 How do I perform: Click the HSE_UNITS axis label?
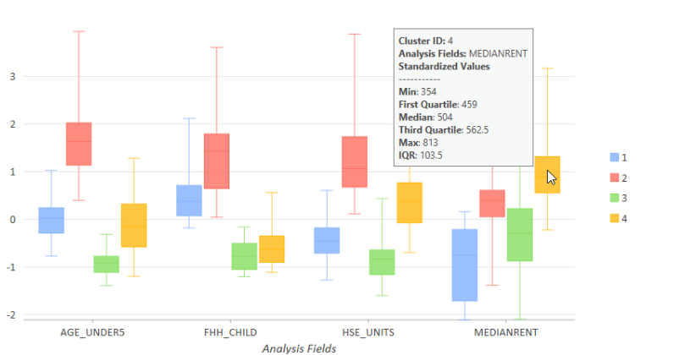tap(368, 332)
